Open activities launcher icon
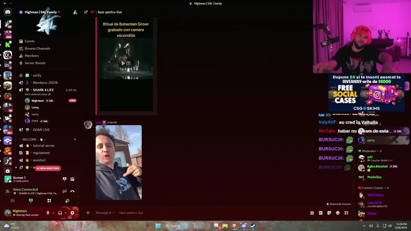The width and height of the screenshot is (411, 231). tap(49, 201)
